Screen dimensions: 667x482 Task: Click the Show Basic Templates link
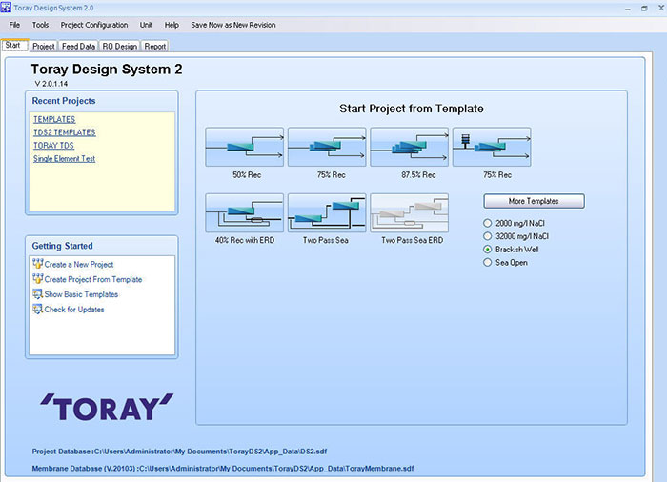point(81,294)
